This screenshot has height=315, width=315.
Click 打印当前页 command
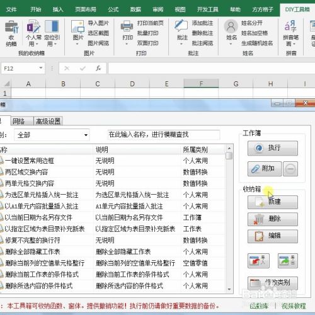click(x=150, y=23)
